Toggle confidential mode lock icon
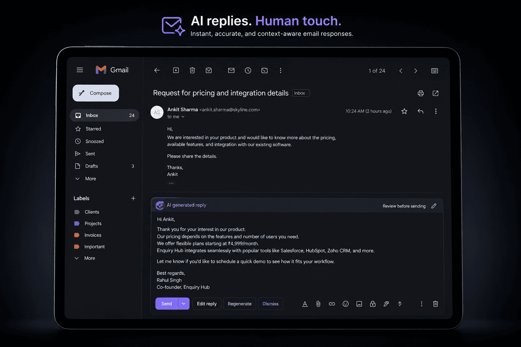Image resolution: width=521 pixels, height=347 pixels. click(x=373, y=304)
